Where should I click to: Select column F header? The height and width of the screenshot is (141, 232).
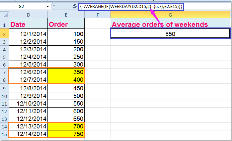[x=98, y=15]
